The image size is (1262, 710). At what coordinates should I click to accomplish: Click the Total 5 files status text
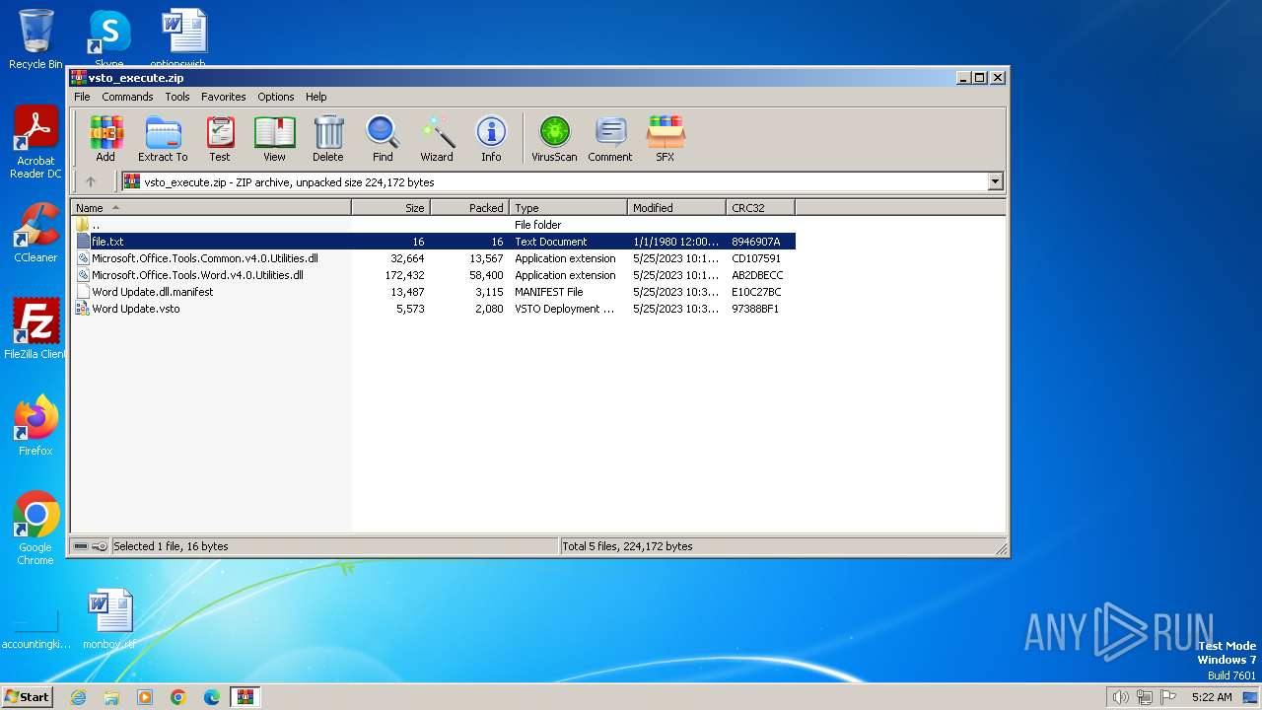click(627, 546)
